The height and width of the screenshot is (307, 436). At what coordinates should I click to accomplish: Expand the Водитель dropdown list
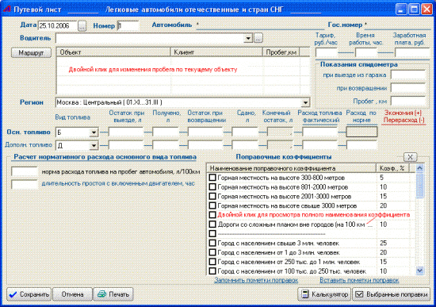pos(248,38)
